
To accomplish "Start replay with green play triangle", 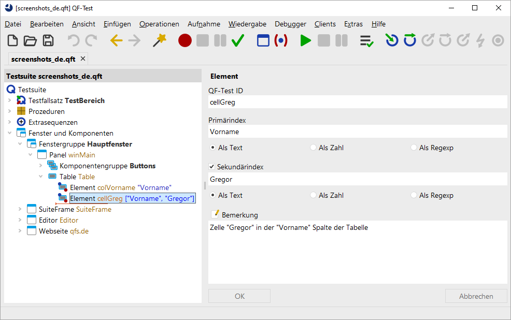I will pos(306,41).
